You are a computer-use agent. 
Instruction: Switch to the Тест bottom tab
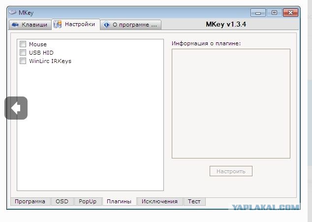(194, 201)
